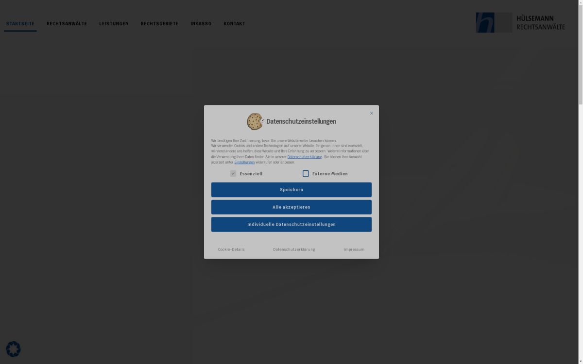The height and width of the screenshot is (364, 583).
Task: Open the STARTSEITE menu item
Action: tap(20, 23)
